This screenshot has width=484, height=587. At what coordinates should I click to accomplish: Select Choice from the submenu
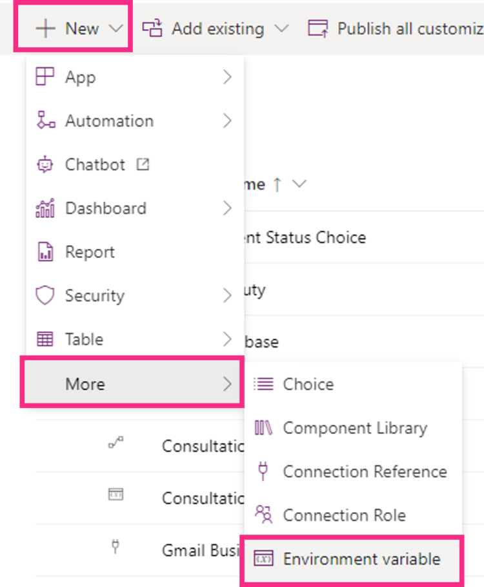coord(308,384)
